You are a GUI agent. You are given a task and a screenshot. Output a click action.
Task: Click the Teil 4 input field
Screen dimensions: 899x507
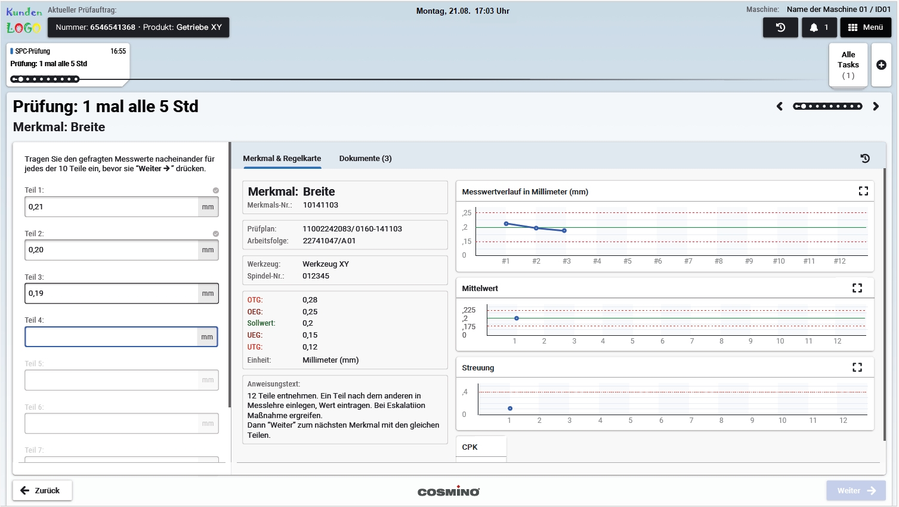(112, 337)
